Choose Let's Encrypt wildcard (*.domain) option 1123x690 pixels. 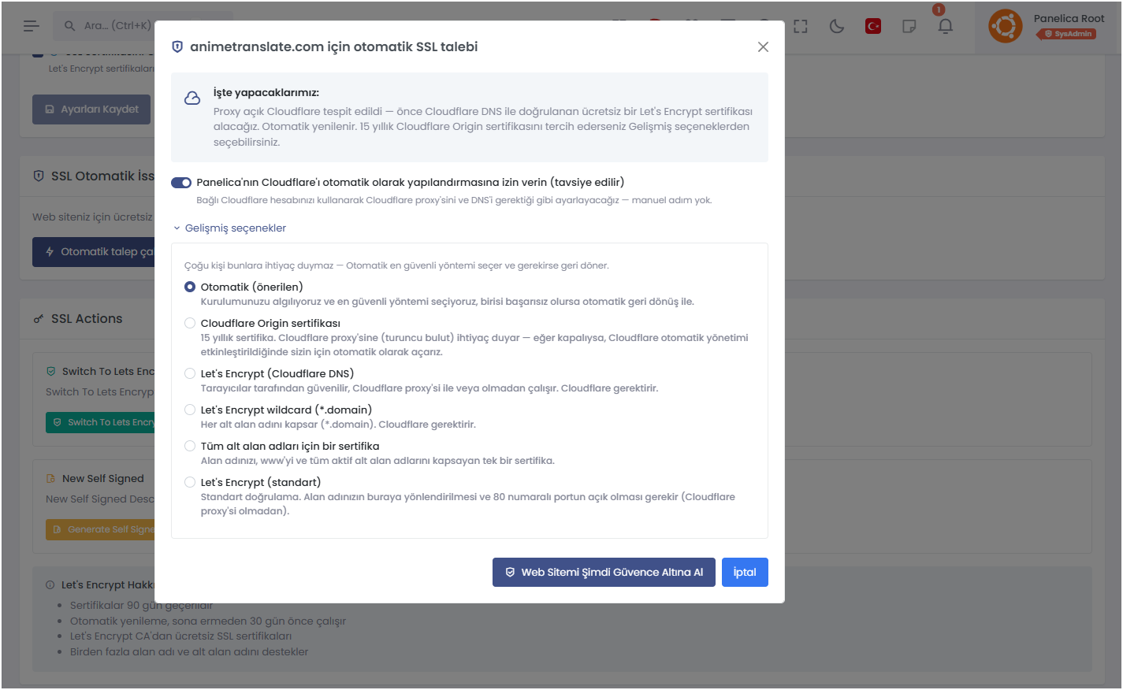coord(190,410)
